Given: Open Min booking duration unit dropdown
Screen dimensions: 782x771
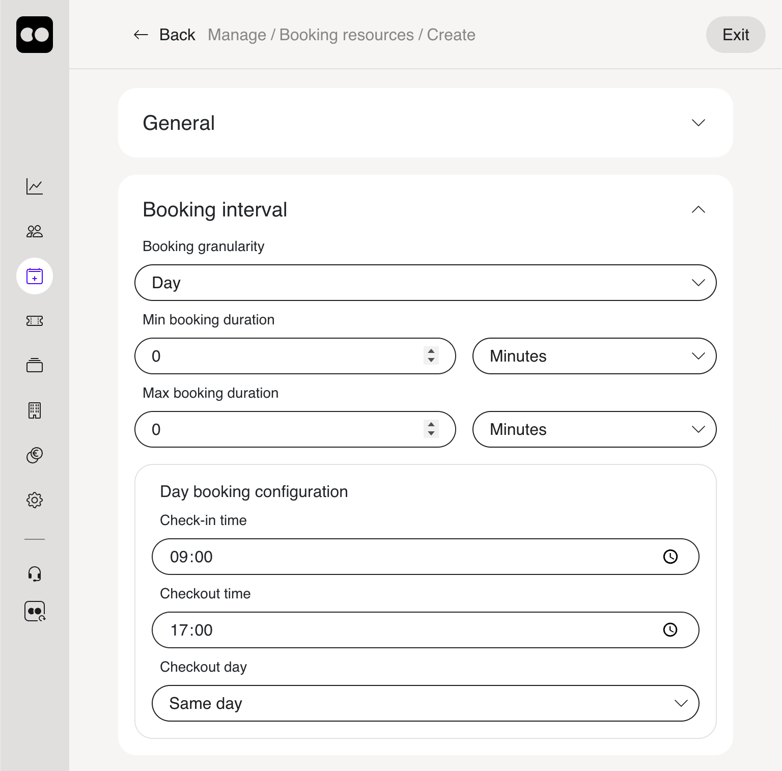Looking at the screenshot, I should coord(595,356).
